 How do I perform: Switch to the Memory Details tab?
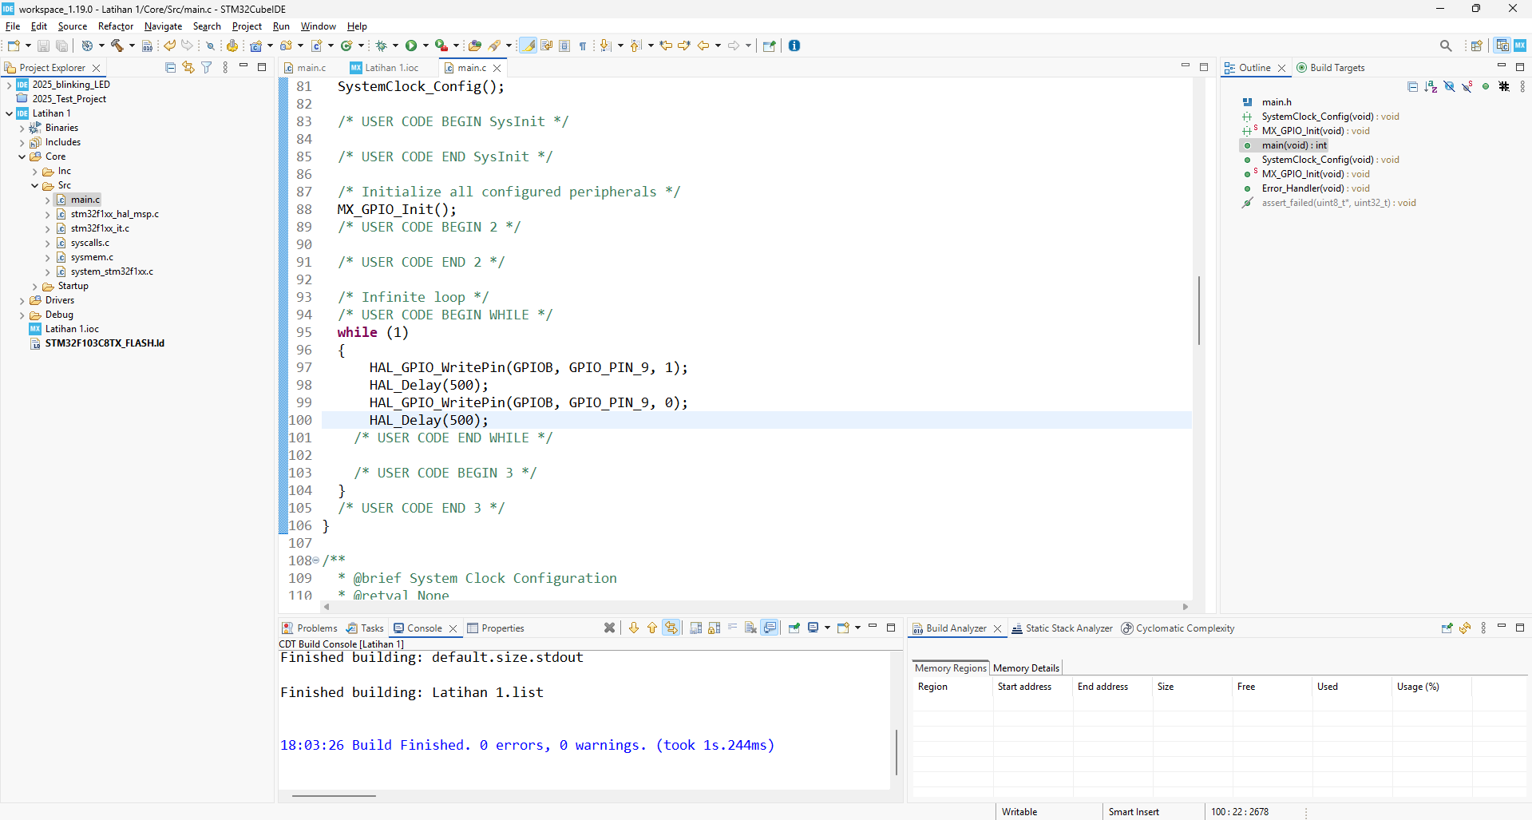[1027, 667]
